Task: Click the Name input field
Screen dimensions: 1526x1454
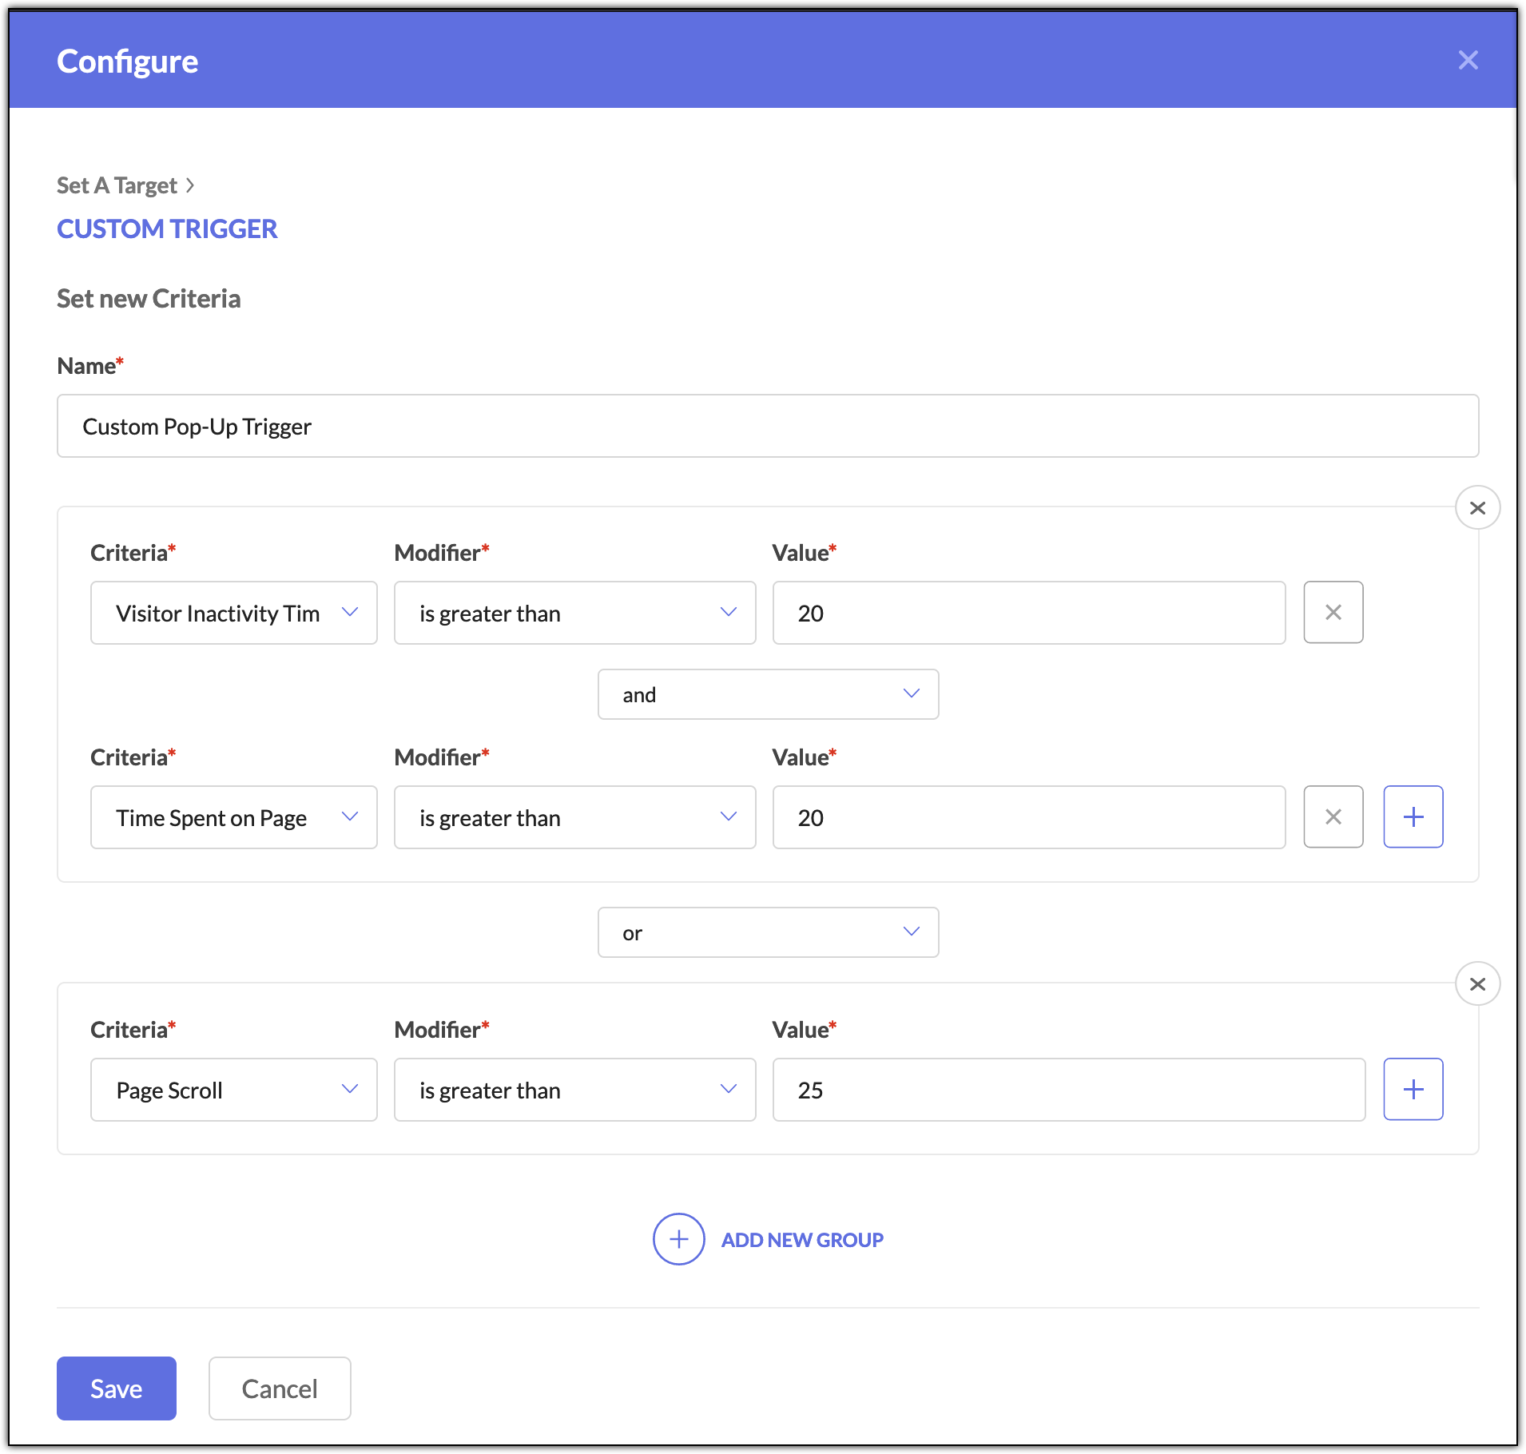Action: click(767, 426)
